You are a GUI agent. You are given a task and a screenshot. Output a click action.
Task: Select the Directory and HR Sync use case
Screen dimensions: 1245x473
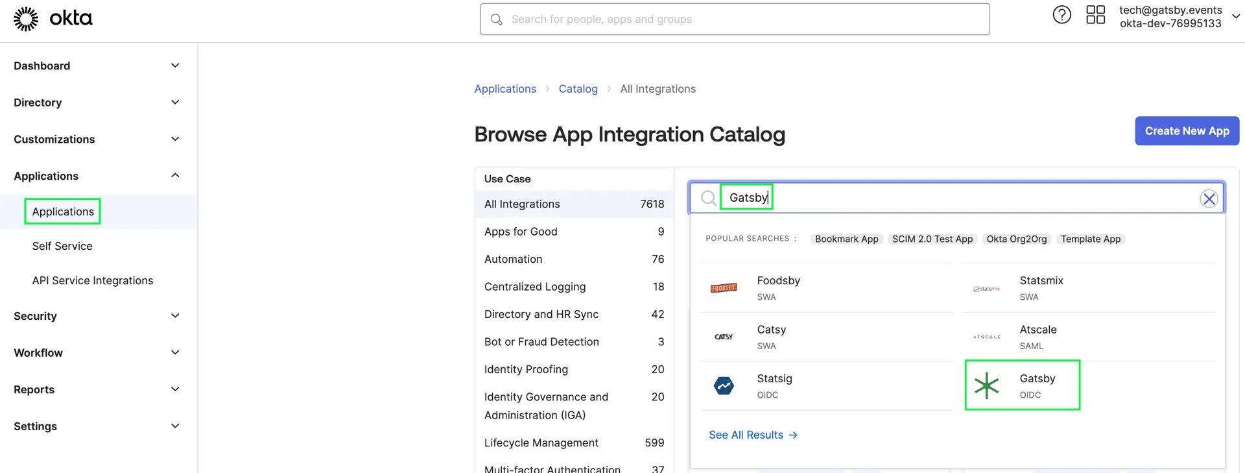575,314
